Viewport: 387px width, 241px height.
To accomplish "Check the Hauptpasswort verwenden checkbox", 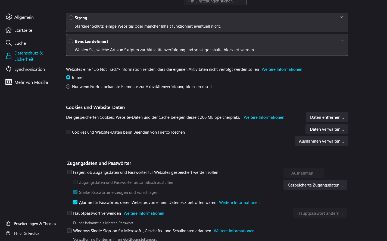I will (x=69, y=213).
